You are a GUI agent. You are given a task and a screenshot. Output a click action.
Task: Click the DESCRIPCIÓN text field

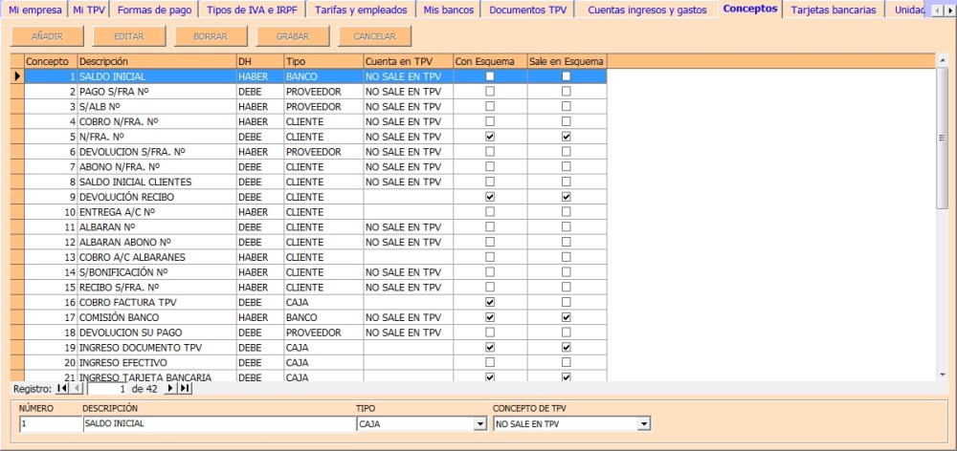[x=217, y=424]
